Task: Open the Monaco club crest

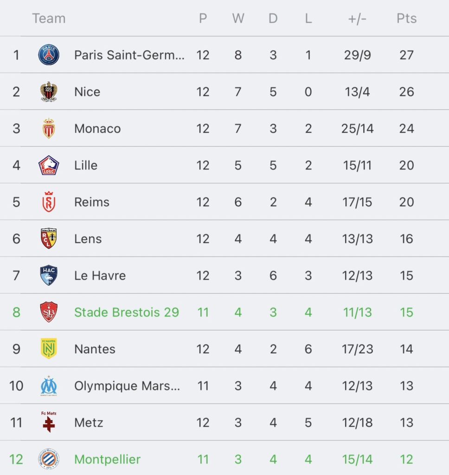Action: pos(49,128)
